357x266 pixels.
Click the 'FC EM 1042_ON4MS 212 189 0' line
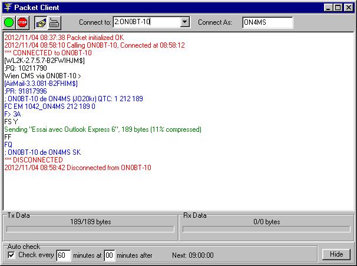pyautogui.click(x=49, y=107)
